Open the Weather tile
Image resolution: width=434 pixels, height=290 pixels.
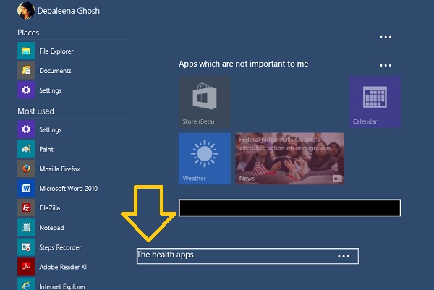[x=205, y=158]
